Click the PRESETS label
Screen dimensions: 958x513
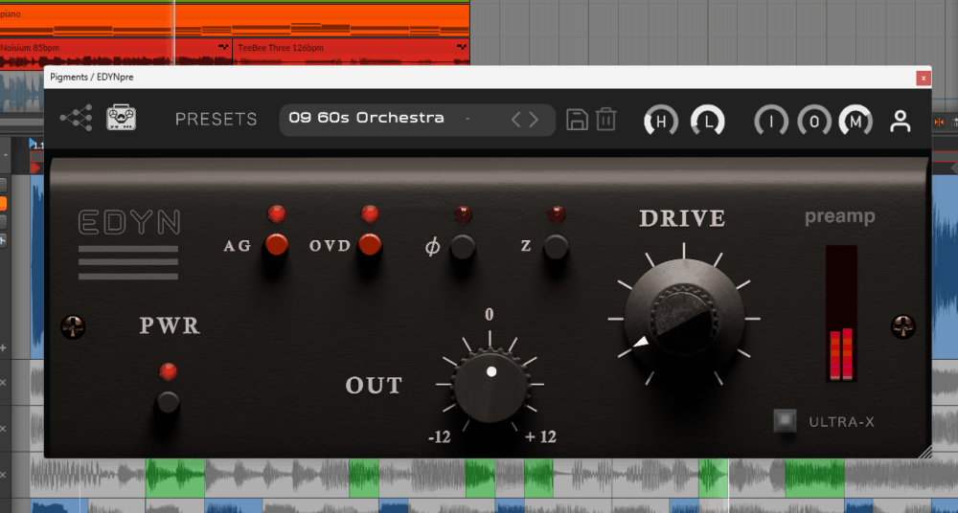217,119
